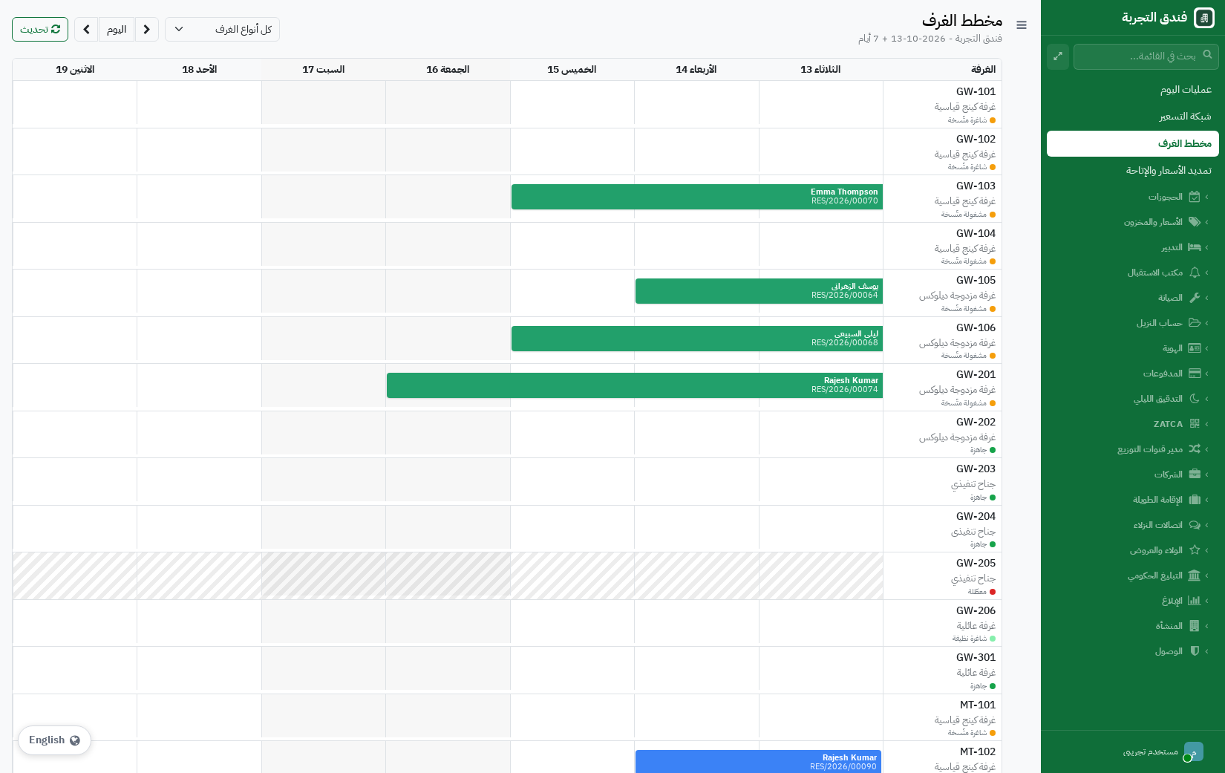This screenshot has height=773, width=1225.
Task: Click the hamburger menu icon beside the page title
Action: pos(1022,25)
